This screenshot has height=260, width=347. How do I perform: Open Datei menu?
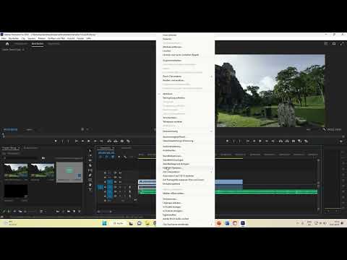point(4,38)
